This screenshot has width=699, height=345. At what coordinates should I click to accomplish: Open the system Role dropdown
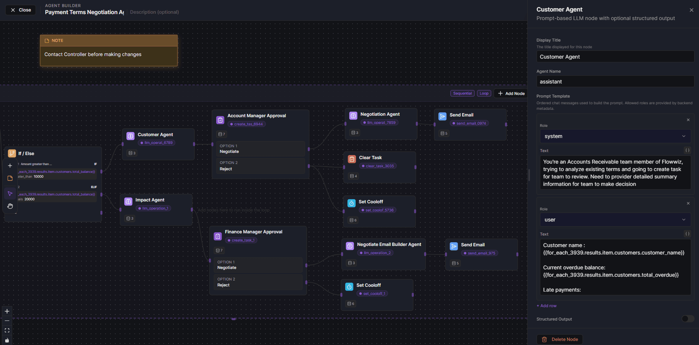pyautogui.click(x=615, y=136)
